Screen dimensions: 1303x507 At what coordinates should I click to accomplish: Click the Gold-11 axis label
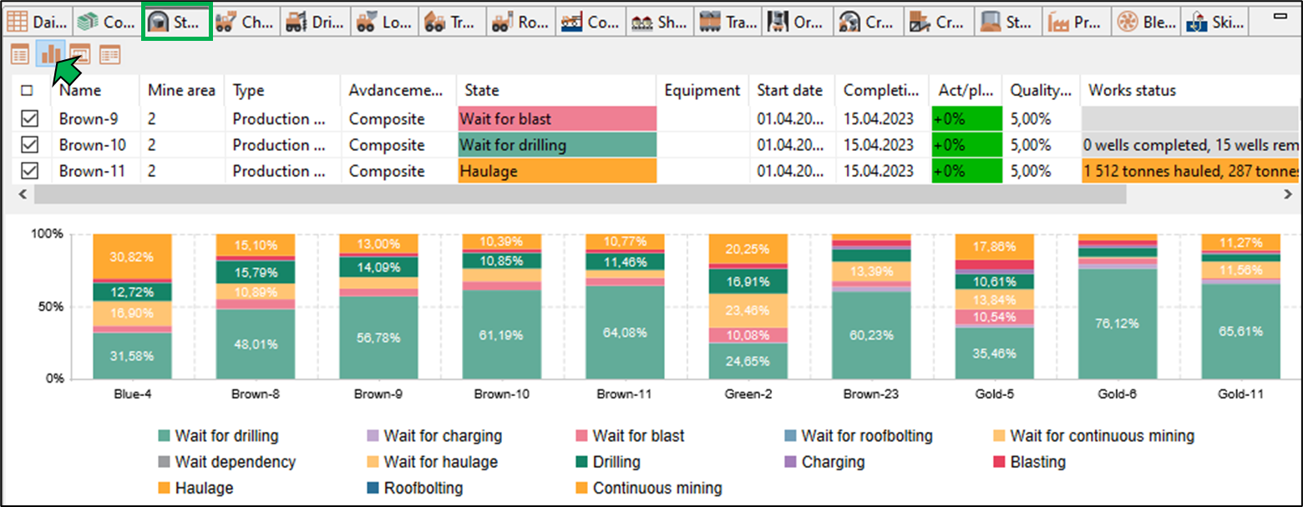[x=1240, y=394]
